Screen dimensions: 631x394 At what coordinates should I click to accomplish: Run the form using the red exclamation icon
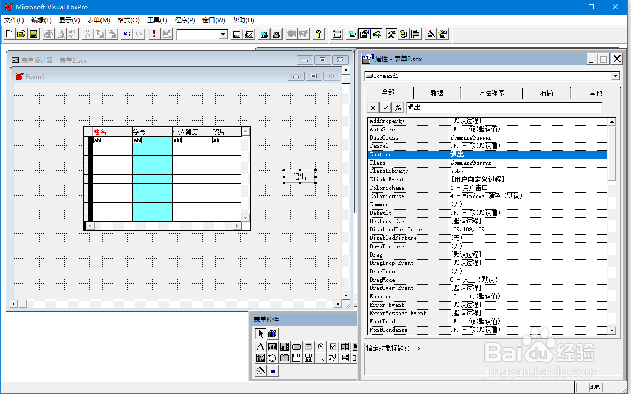tap(154, 34)
